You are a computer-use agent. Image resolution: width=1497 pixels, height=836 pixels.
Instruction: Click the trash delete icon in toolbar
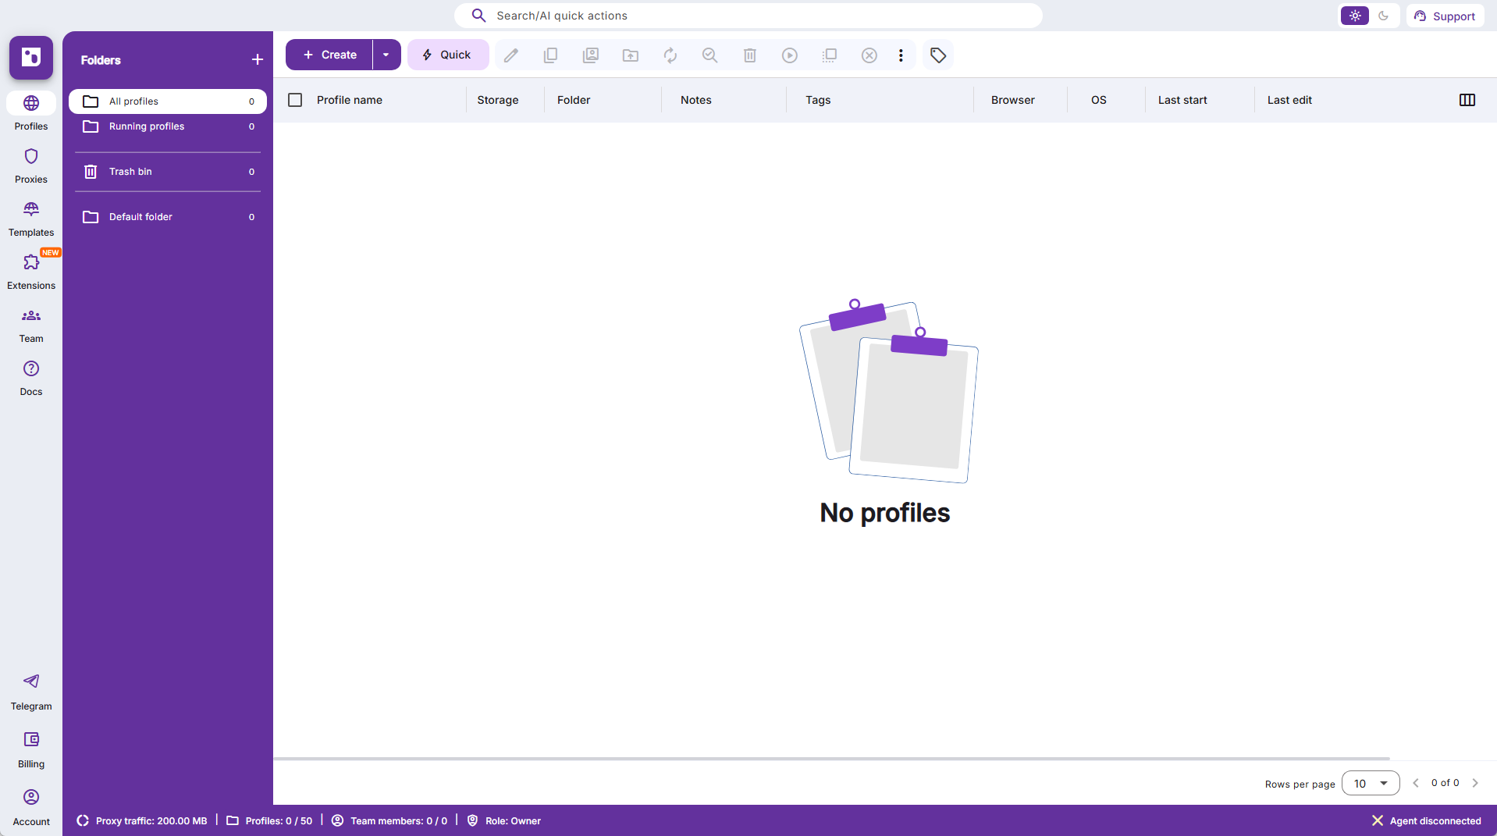tap(749, 55)
